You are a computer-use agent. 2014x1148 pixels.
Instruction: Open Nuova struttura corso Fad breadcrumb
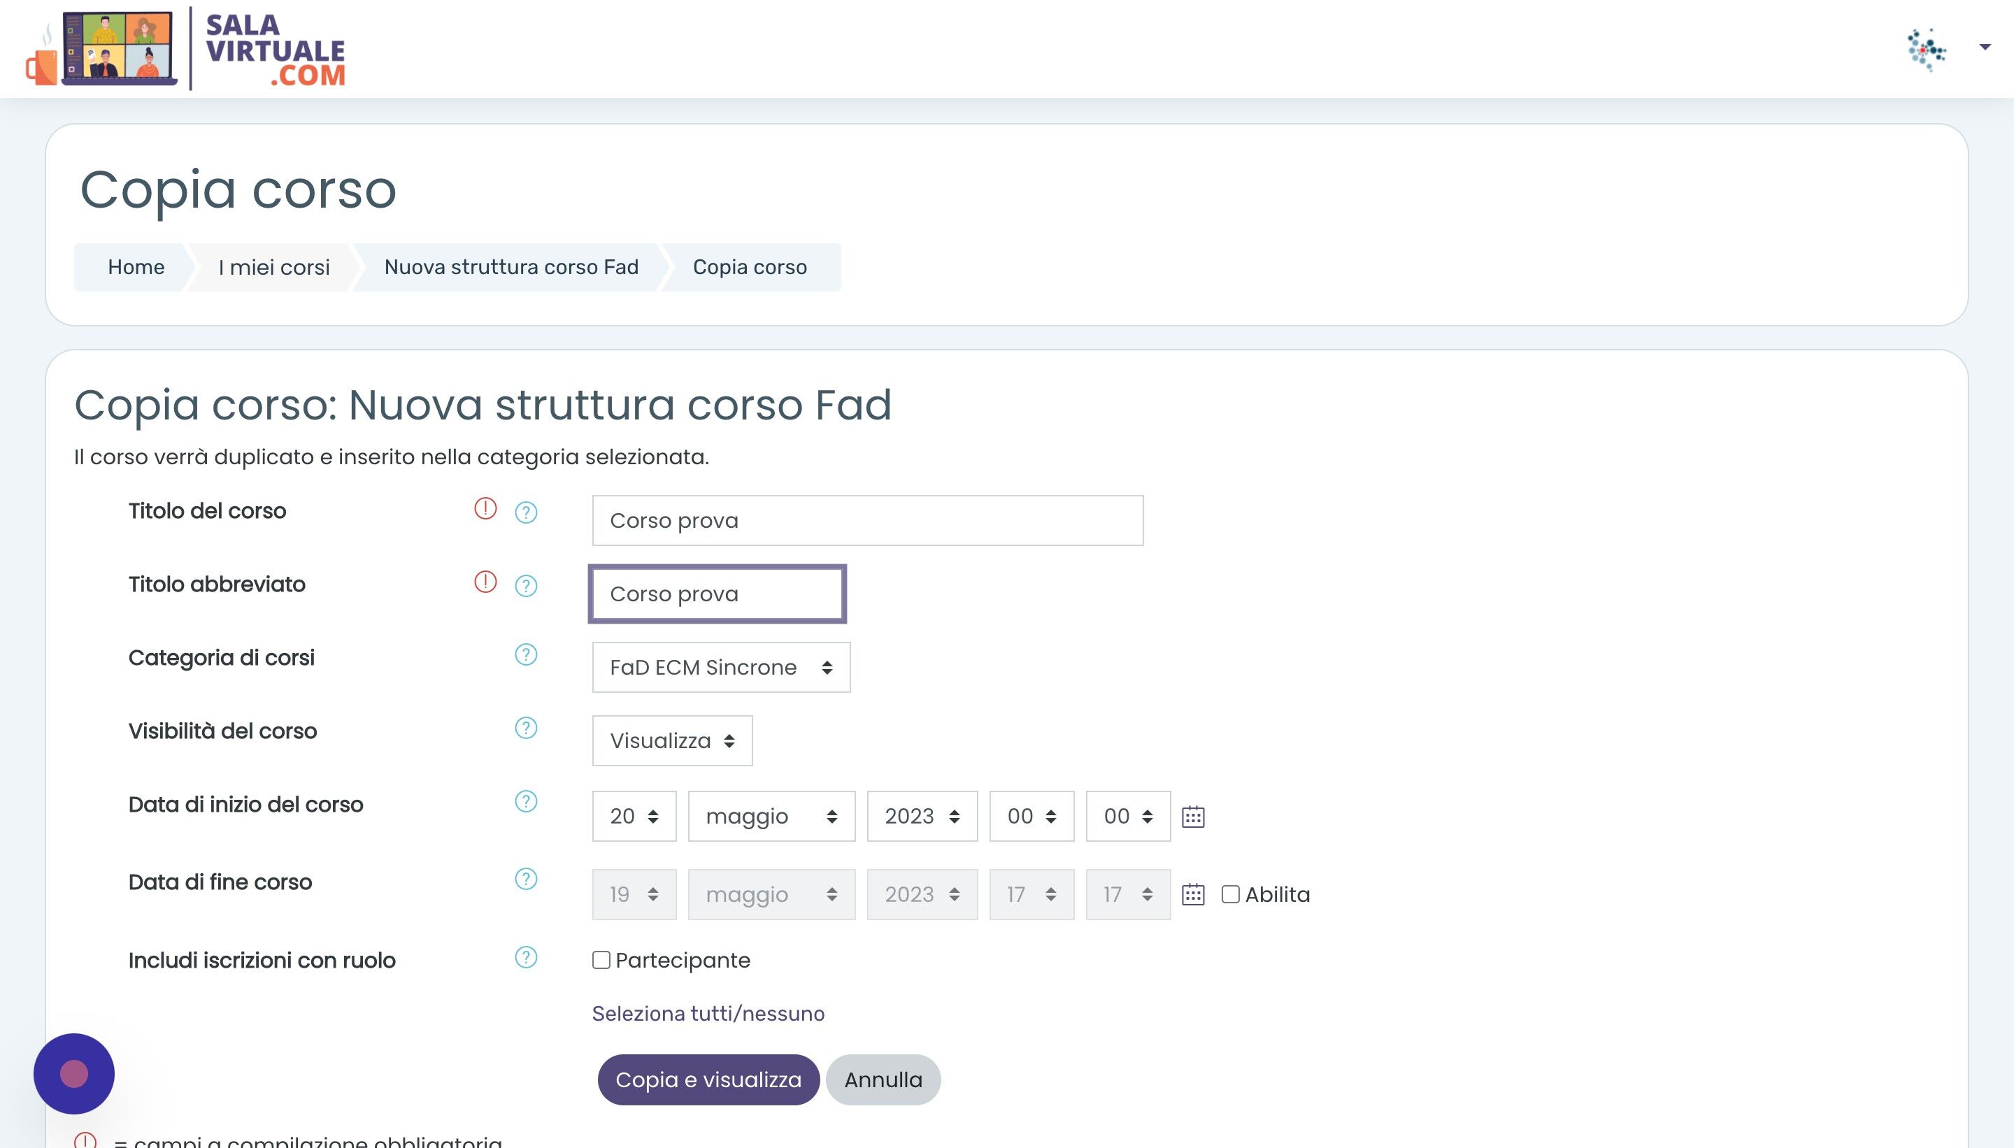510,266
